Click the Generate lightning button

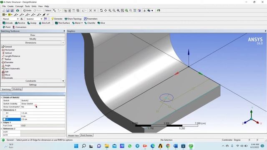click(x=57, y=19)
